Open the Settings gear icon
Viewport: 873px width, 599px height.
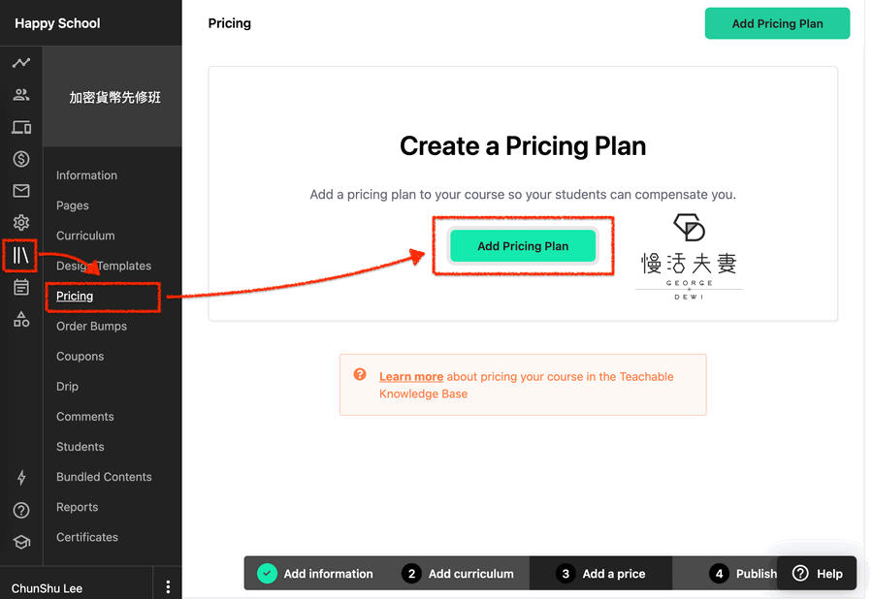click(21, 223)
